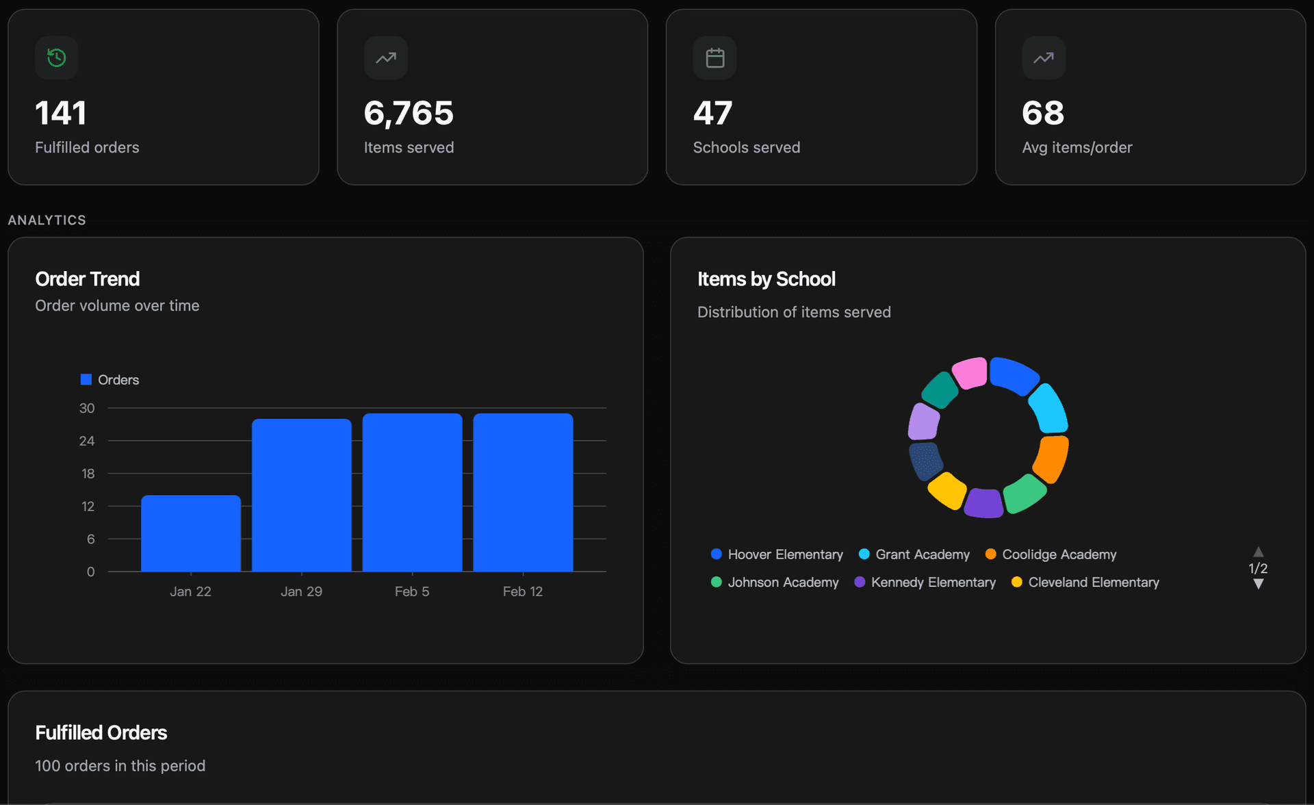The image size is (1314, 805).
Task: Select the Kennedy Elementary legend marker
Action: pyautogui.click(x=860, y=582)
